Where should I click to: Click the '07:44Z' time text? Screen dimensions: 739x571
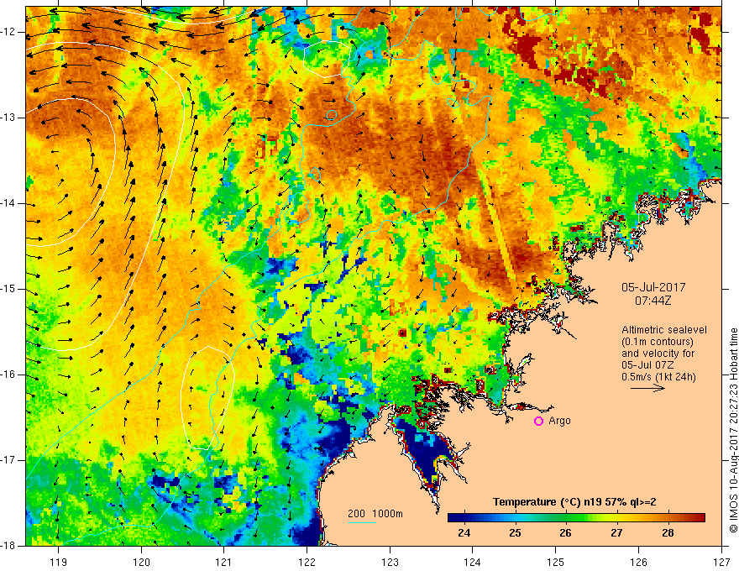[x=653, y=301]
